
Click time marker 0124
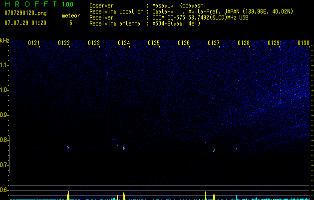tap(124, 43)
